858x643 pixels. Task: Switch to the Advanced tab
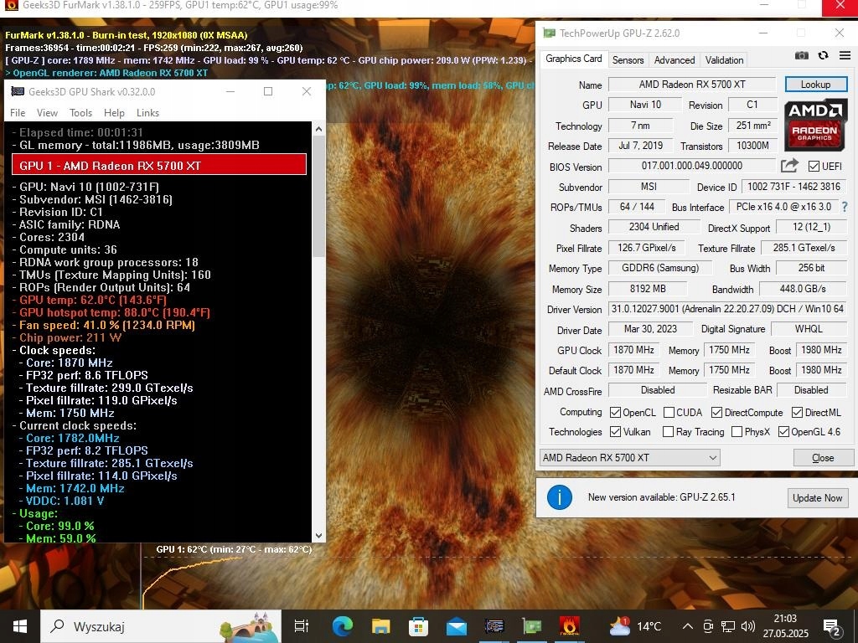click(675, 60)
